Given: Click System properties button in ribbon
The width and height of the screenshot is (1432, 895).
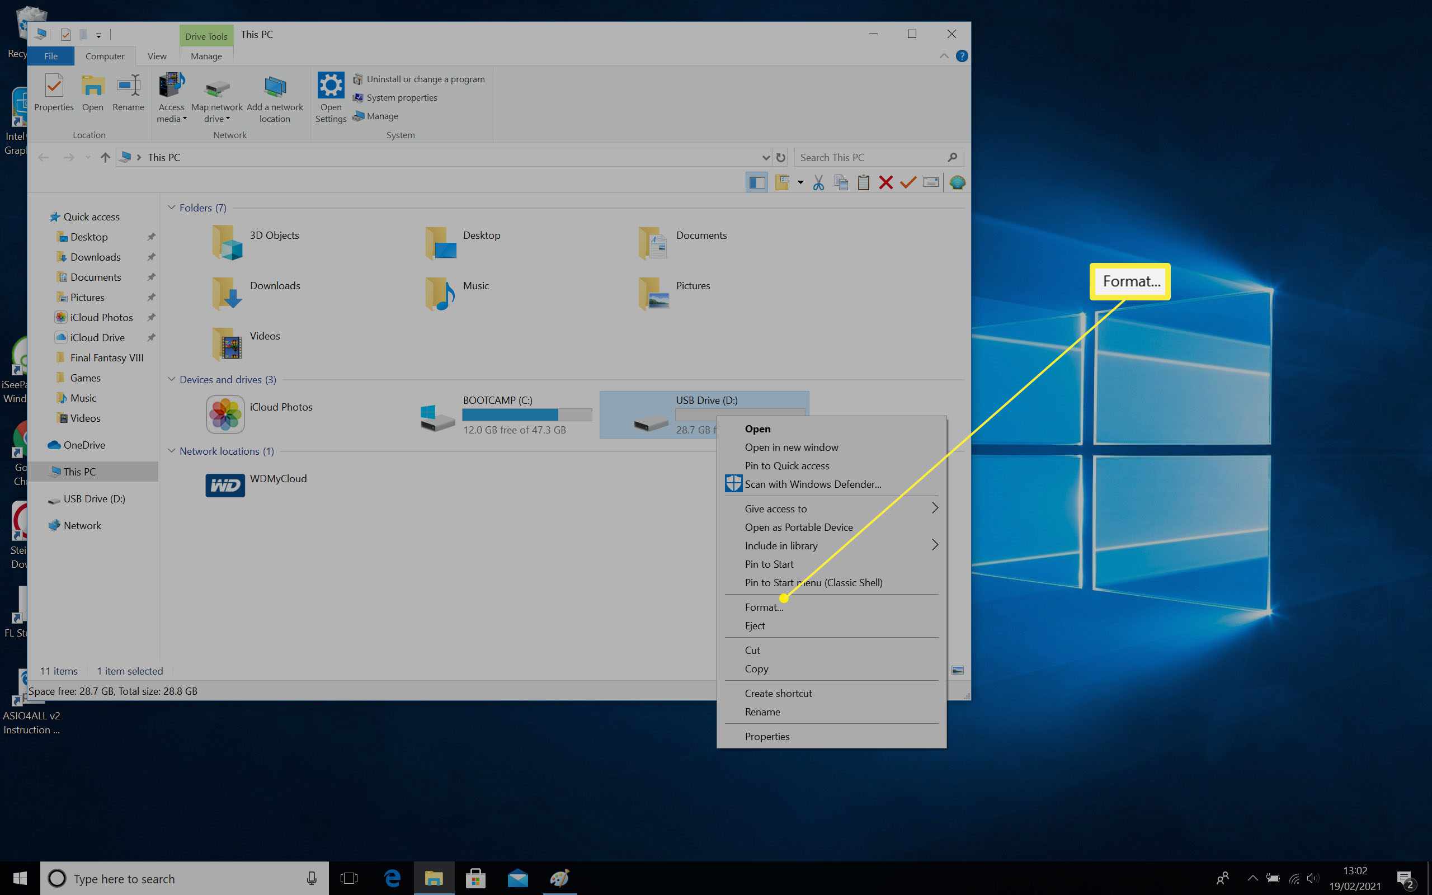Looking at the screenshot, I should 401,97.
